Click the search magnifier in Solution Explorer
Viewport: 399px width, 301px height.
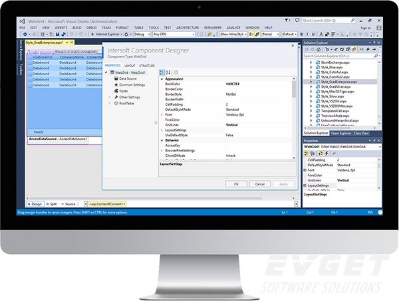point(376,56)
